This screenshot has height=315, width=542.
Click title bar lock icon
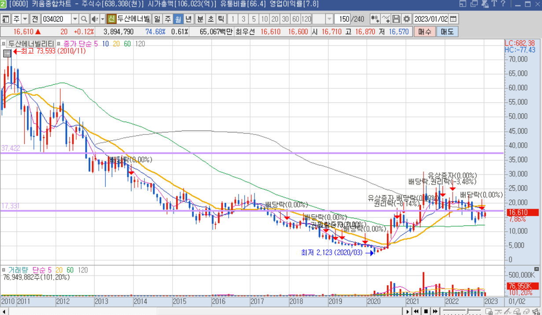[x=485, y=4]
